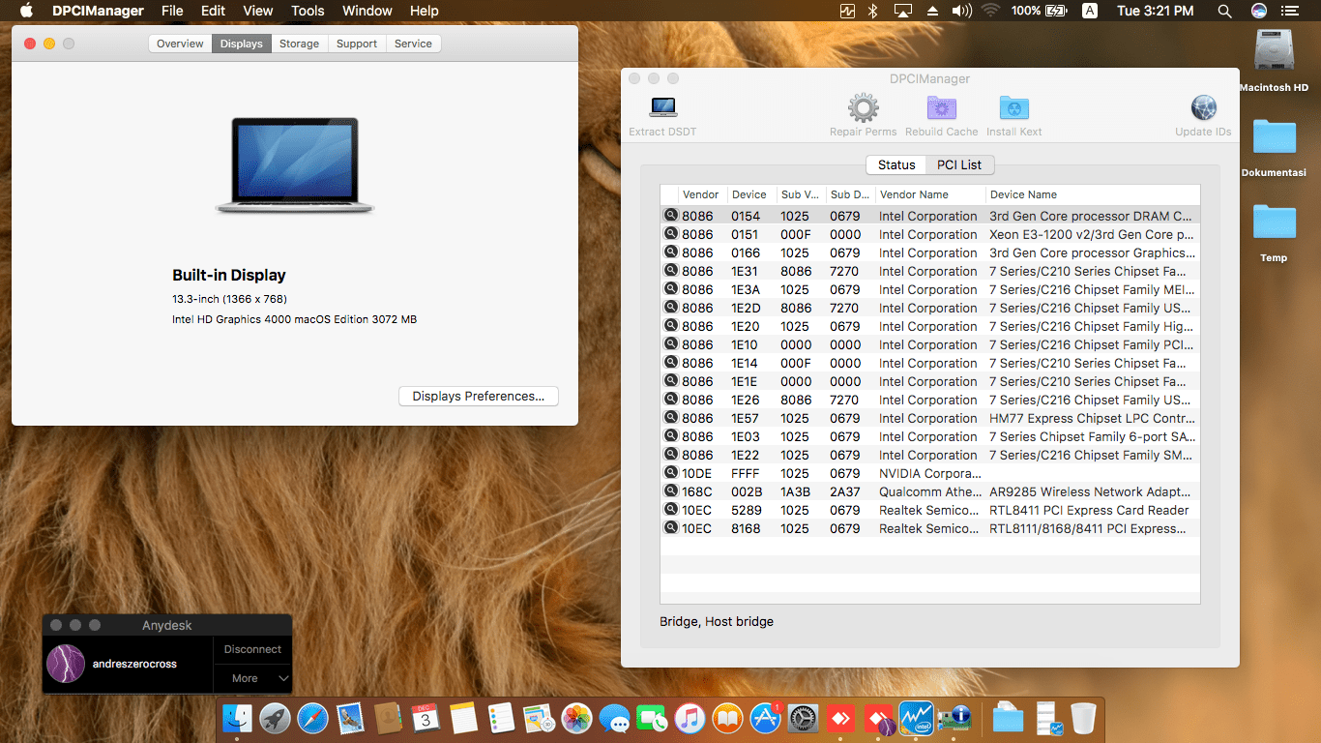The height and width of the screenshot is (743, 1321).
Task: Open the DPCIManager application menu
Action: click(x=98, y=11)
